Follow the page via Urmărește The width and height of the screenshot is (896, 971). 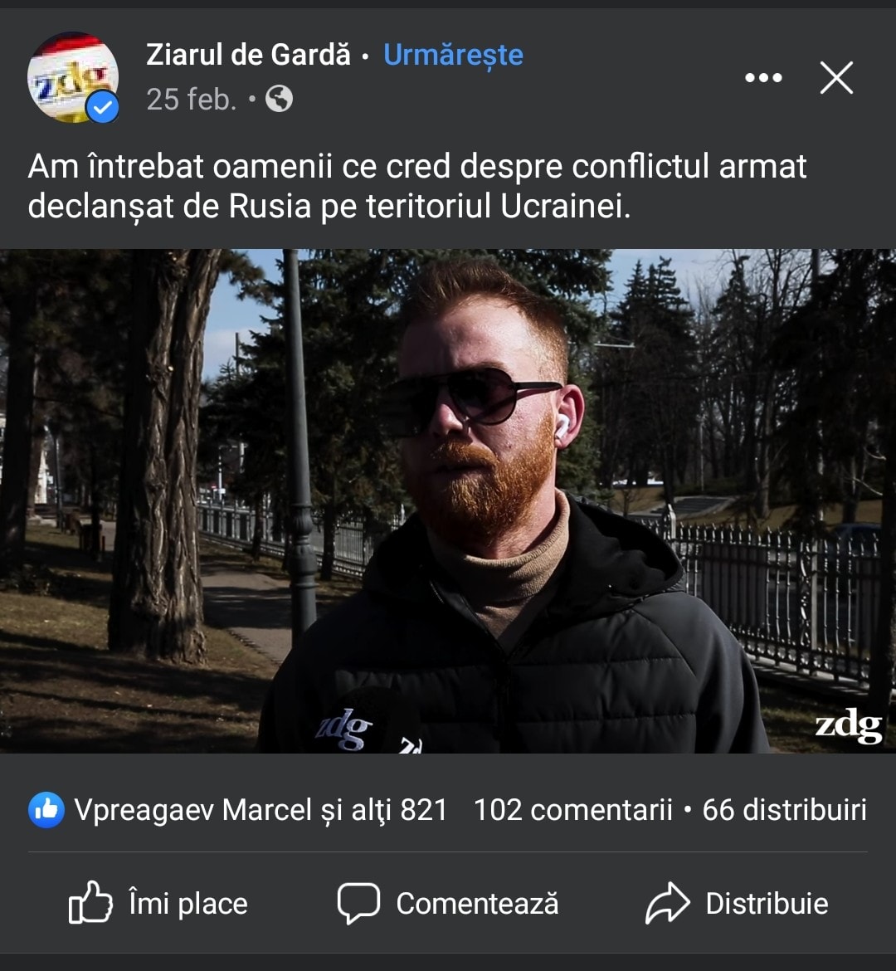(453, 55)
